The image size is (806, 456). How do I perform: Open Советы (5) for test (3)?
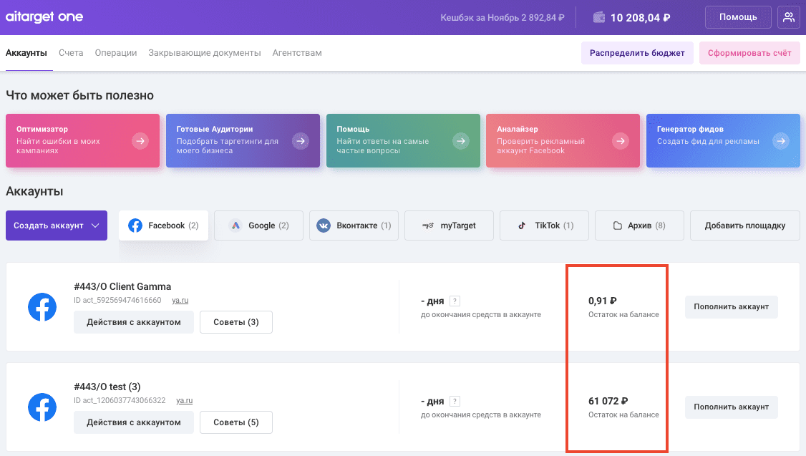(236, 422)
